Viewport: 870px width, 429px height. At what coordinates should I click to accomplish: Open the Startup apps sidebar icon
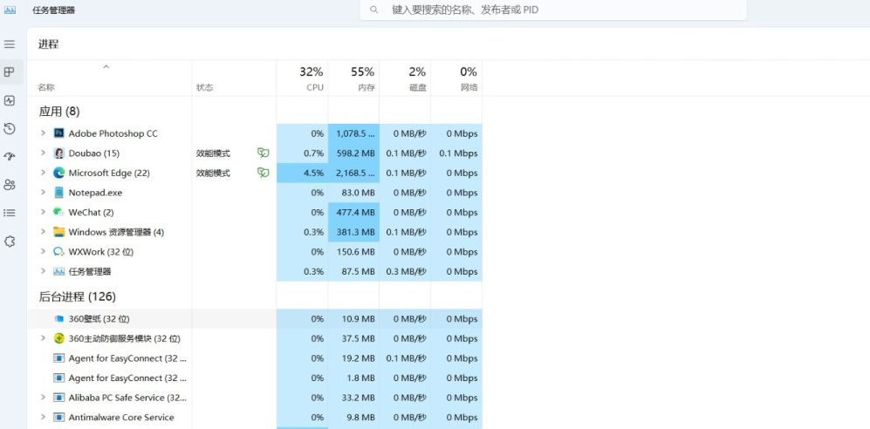click(x=10, y=157)
